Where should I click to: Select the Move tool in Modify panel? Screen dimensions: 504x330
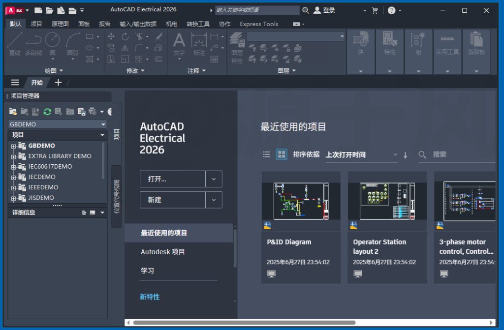pyautogui.click(x=111, y=36)
